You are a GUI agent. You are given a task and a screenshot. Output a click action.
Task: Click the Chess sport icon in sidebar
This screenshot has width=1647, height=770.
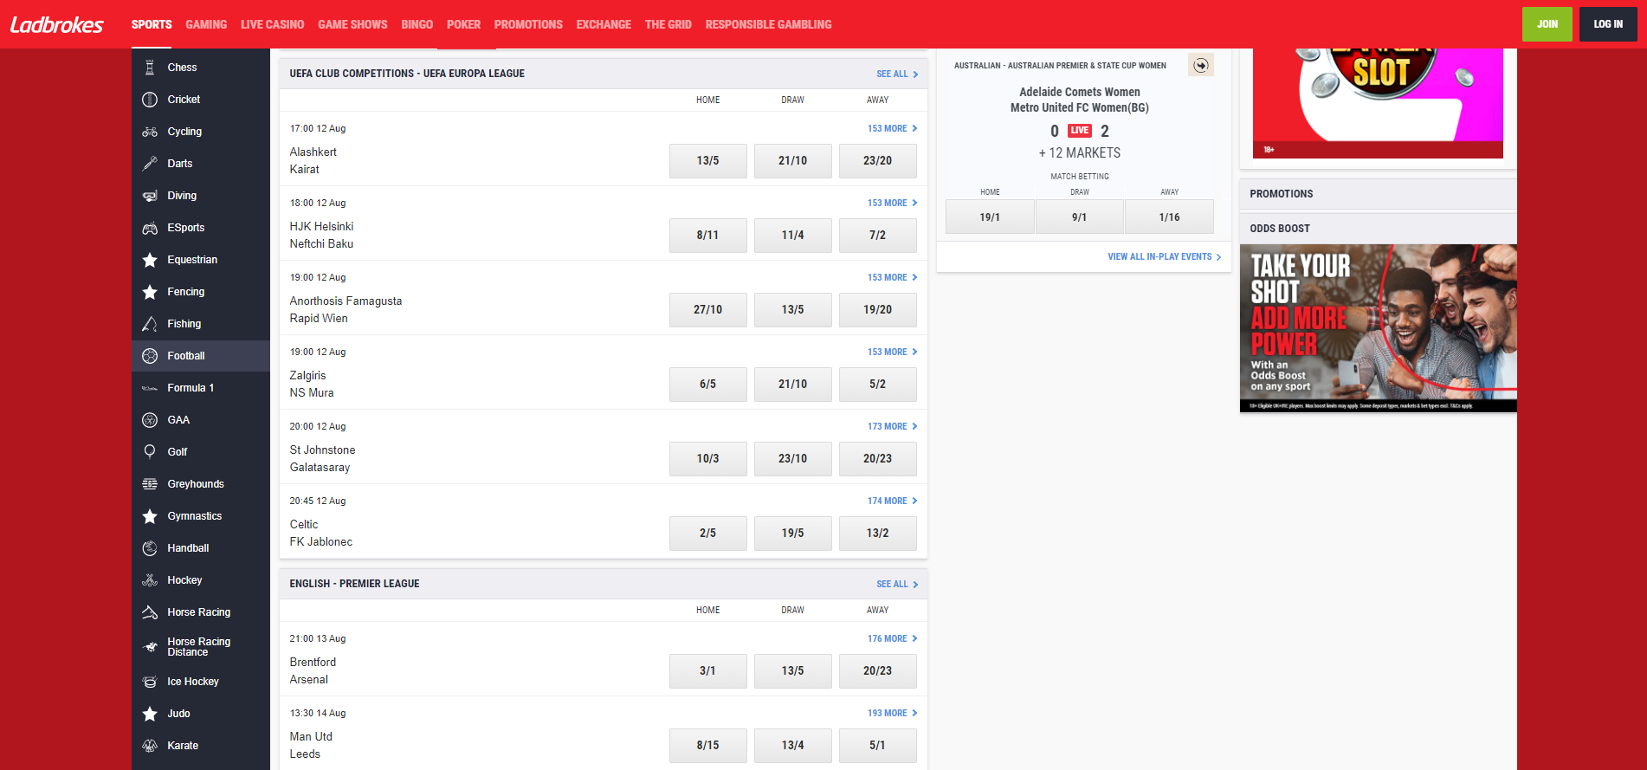[150, 68]
